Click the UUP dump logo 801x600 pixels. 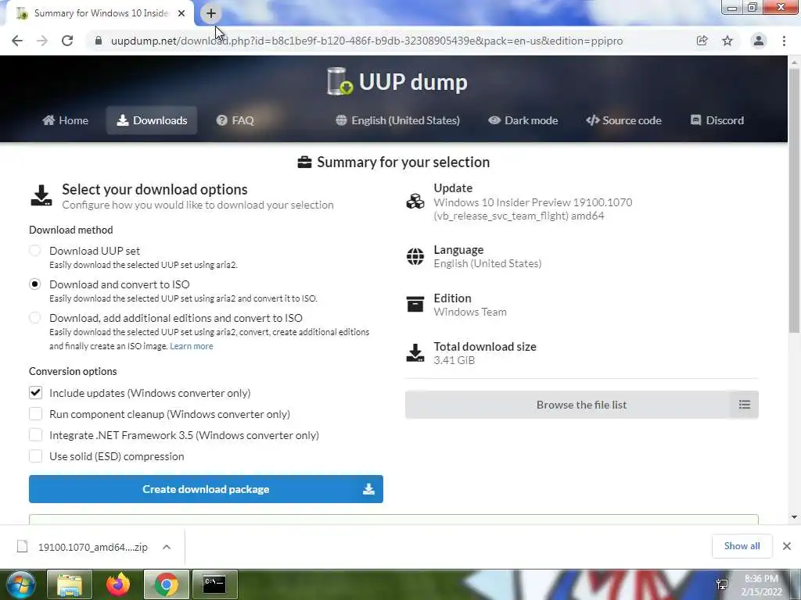pyautogui.click(x=397, y=81)
